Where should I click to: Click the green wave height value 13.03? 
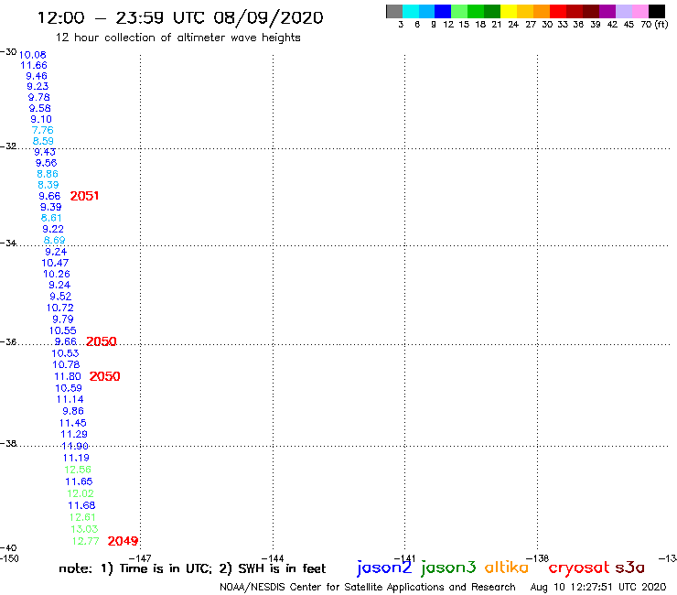click(x=84, y=529)
